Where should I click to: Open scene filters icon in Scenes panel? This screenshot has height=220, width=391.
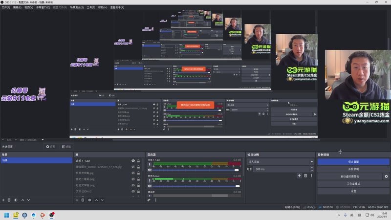point(16,200)
